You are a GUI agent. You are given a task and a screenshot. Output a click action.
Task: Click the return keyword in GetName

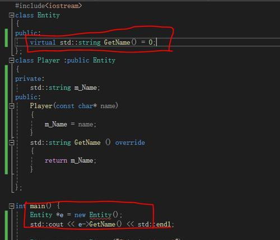[x=56, y=160]
